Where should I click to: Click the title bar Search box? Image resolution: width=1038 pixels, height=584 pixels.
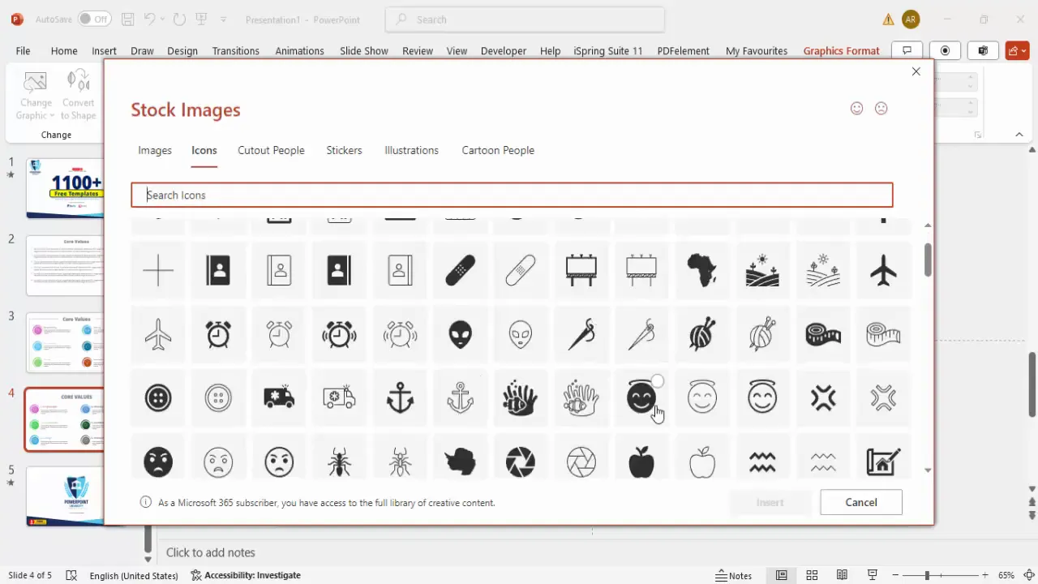pyautogui.click(x=525, y=19)
